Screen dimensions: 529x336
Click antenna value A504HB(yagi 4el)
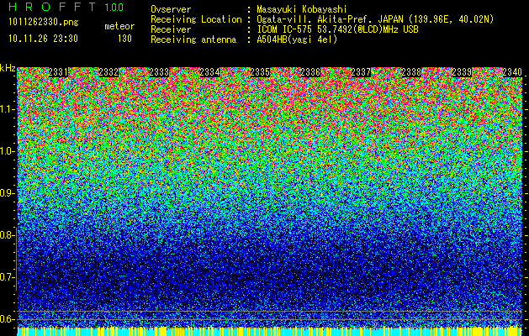click(x=297, y=39)
